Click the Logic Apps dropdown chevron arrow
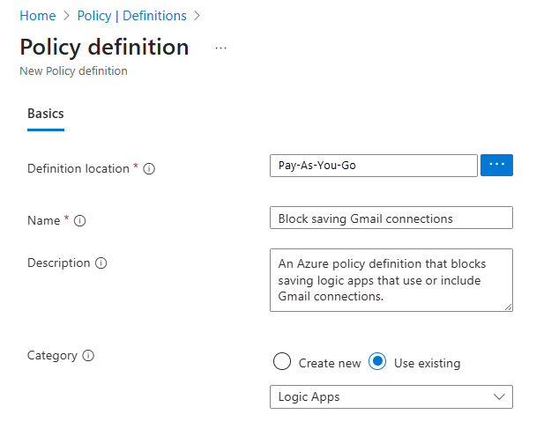The image size is (551, 444). click(500, 397)
